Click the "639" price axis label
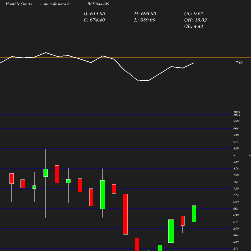Viewport: 251px width, 251px height. (x=236, y=215)
